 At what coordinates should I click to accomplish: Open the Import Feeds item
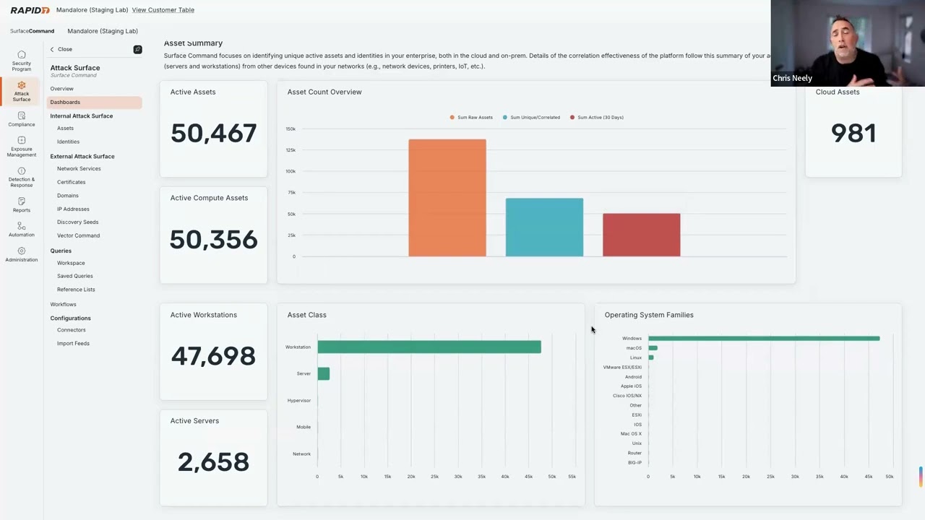73,344
